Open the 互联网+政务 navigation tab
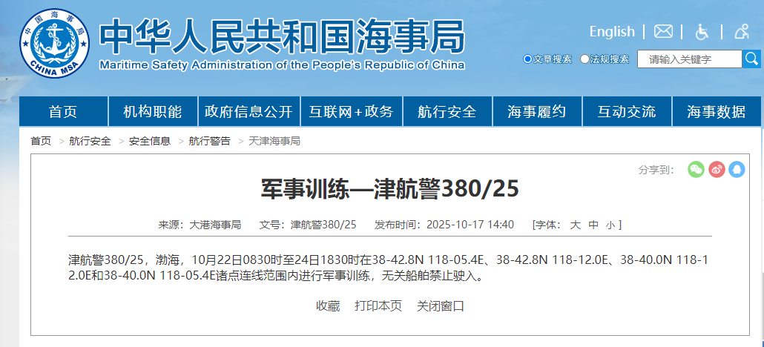This screenshot has width=764, height=347. pyautogui.click(x=352, y=112)
